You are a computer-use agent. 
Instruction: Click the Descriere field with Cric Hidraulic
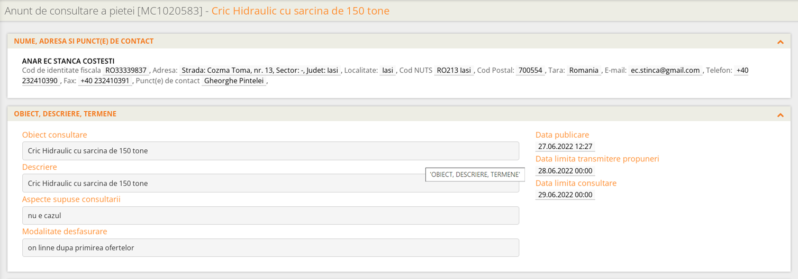[270, 183]
